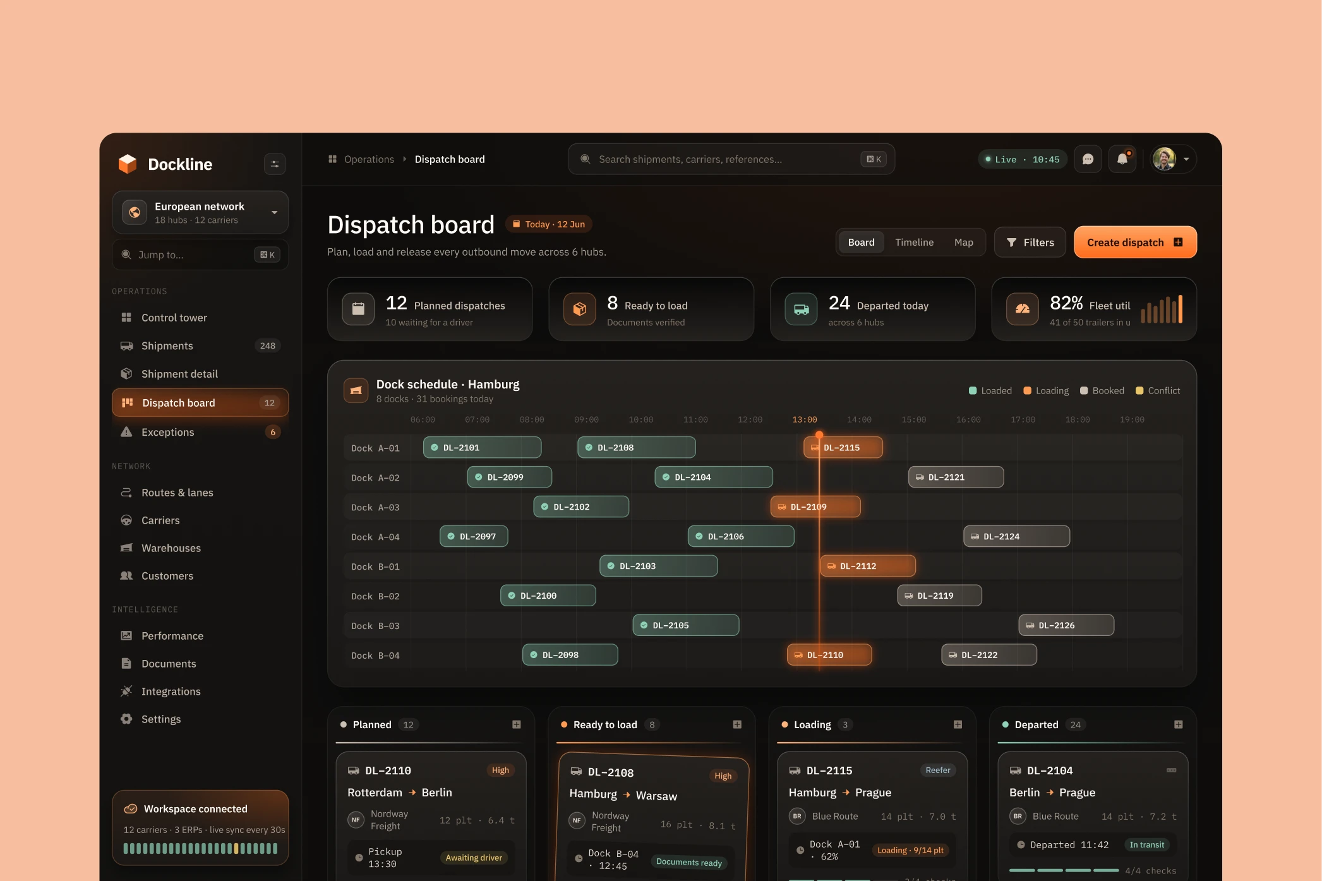The image size is (1322, 881).
Task: Click the Create dispatch button
Action: click(1135, 243)
